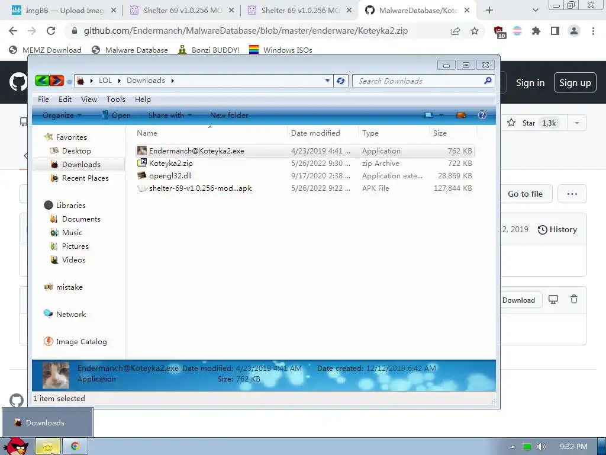Screen dimensions: 606x455
Task: Show hidden tray icons arrow
Action: click(512, 447)
